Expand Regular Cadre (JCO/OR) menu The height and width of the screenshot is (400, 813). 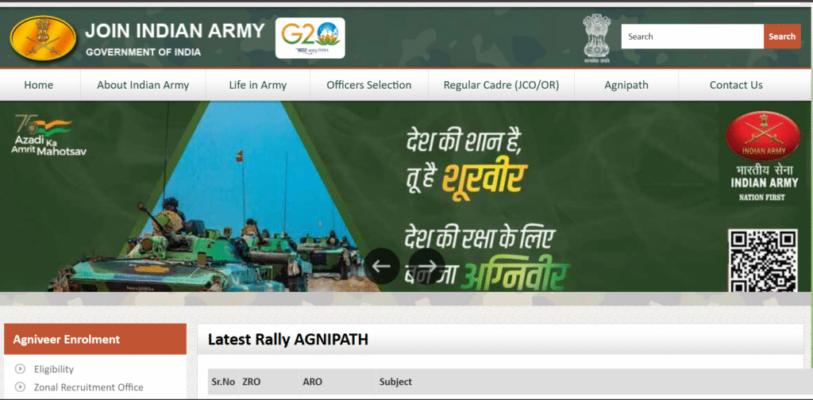(501, 85)
